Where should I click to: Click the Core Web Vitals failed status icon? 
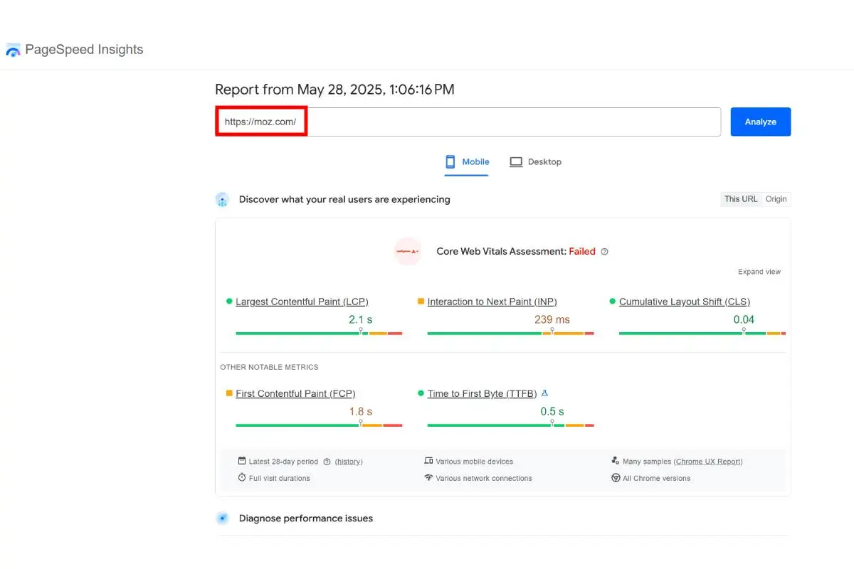[408, 252]
